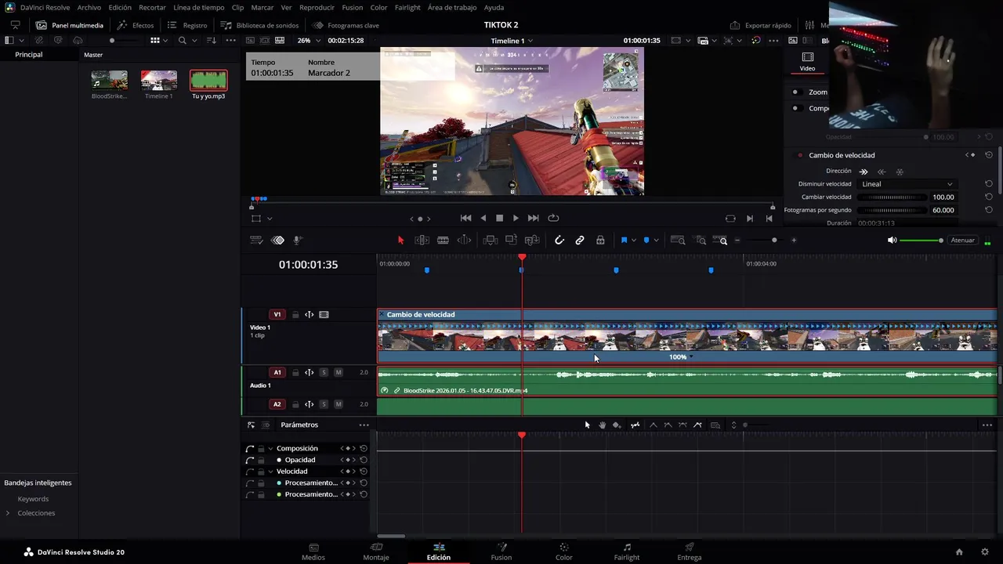The height and width of the screenshot is (564, 1003).
Task: Mute the A2 audio track
Action: [x=339, y=404]
